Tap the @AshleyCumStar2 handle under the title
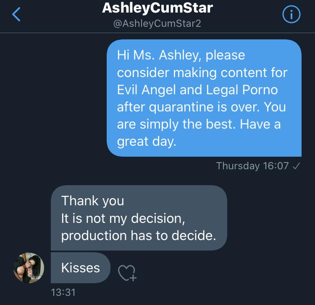This screenshot has width=315, height=305. pos(157,23)
